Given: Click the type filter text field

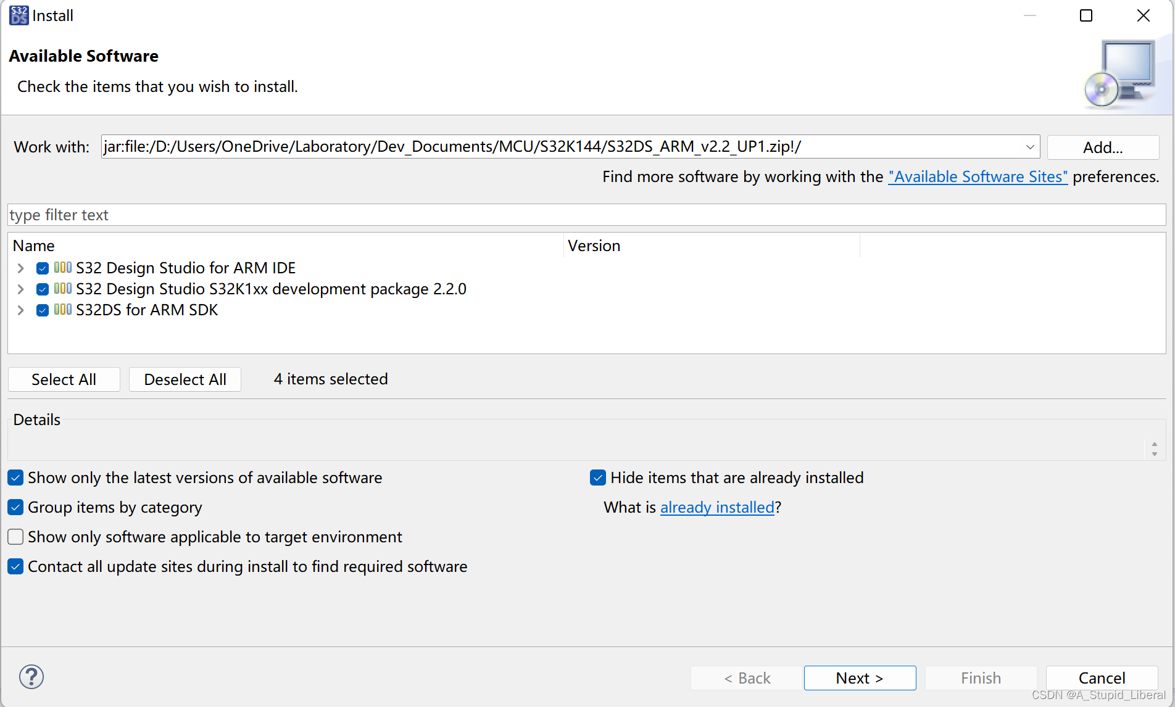Looking at the screenshot, I should tap(586, 215).
